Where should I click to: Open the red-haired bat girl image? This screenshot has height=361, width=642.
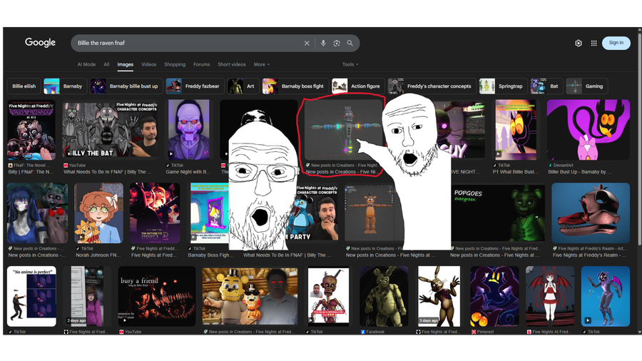pos(550,296)
